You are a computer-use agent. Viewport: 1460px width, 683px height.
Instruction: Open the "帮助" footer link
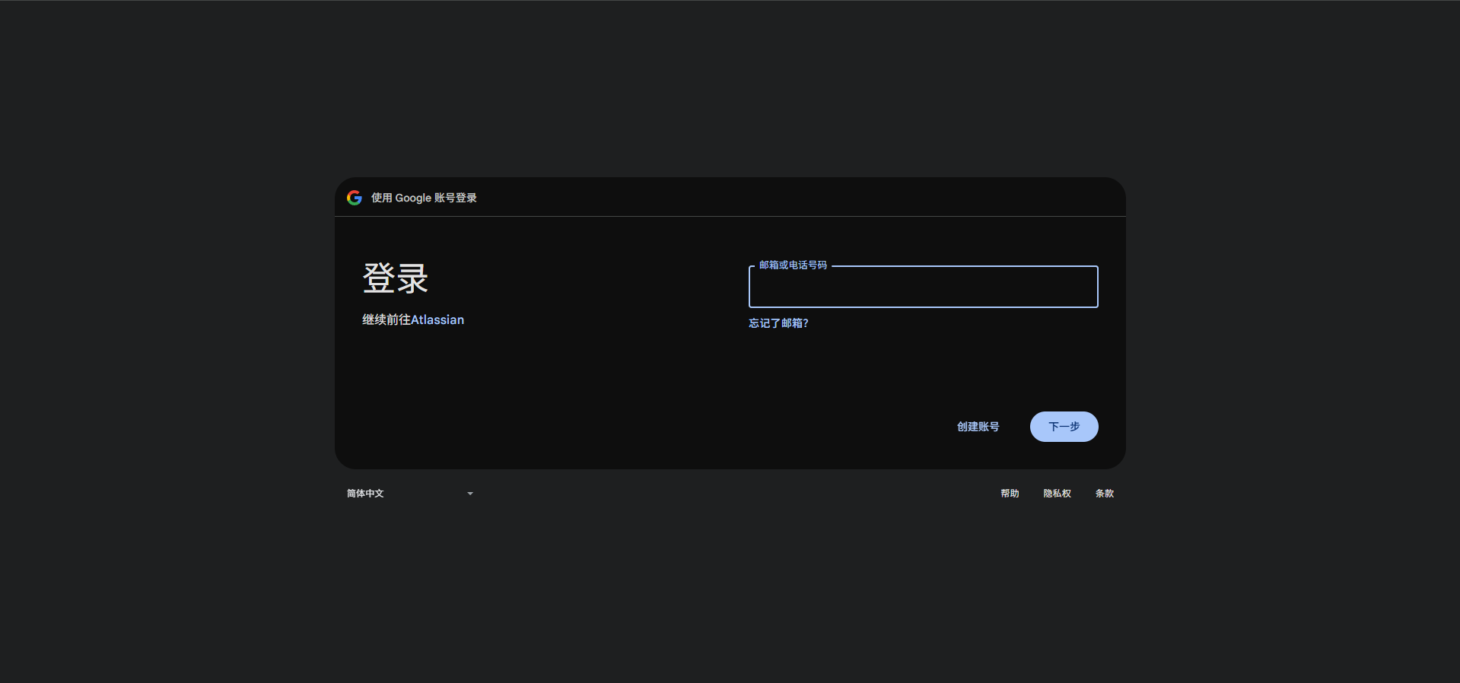1010,494
